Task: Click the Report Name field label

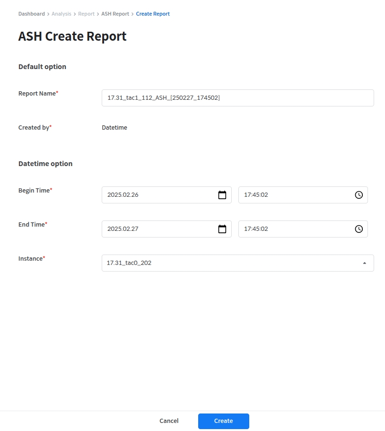Action: pos(37,94)
